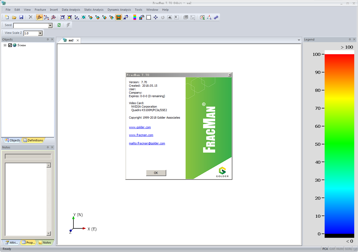Open the Seed dropdown list

click(x=50, y=25)
